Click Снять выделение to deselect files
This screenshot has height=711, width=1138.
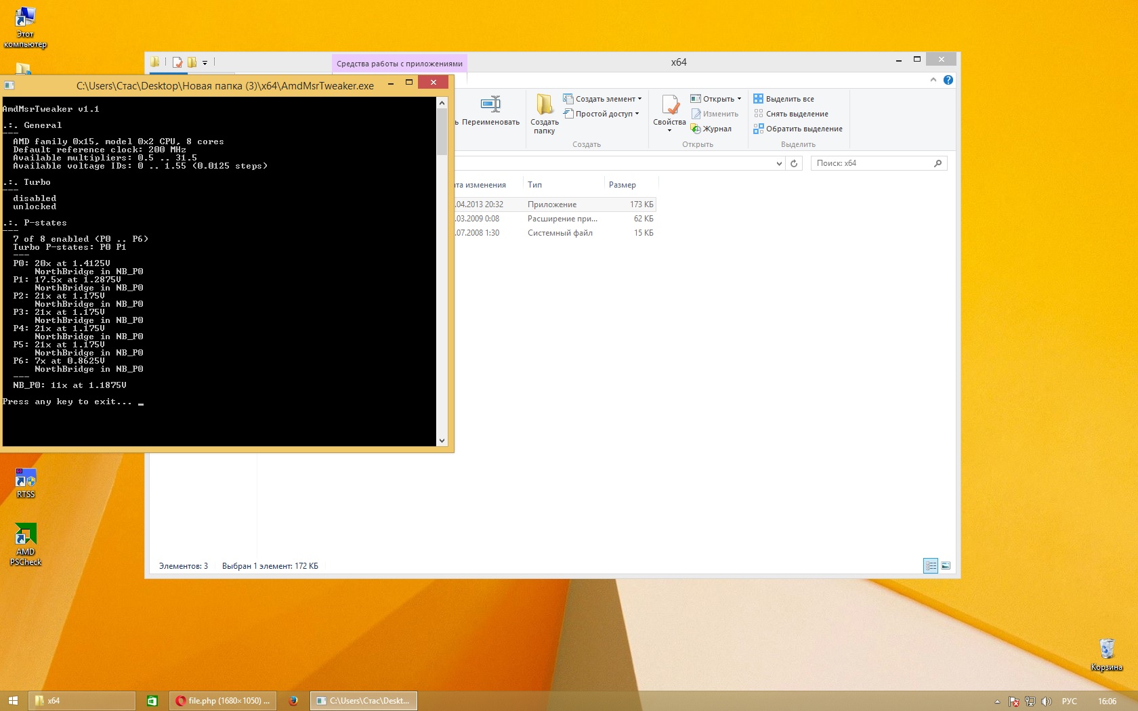coord(791,114)
